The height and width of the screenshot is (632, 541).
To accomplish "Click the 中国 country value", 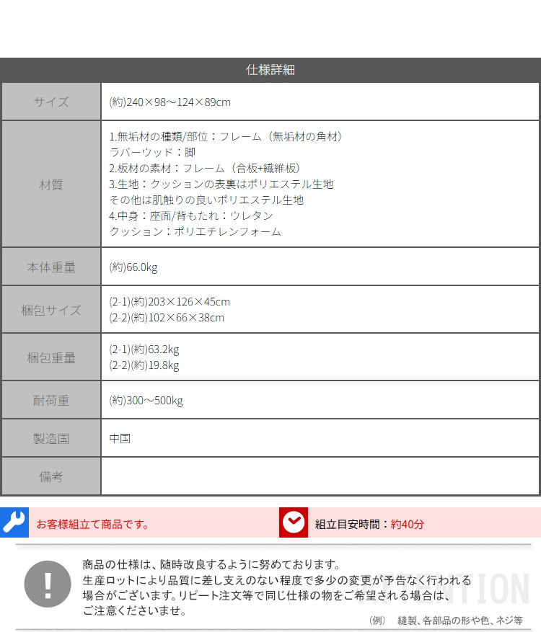I will coord(120,438).
